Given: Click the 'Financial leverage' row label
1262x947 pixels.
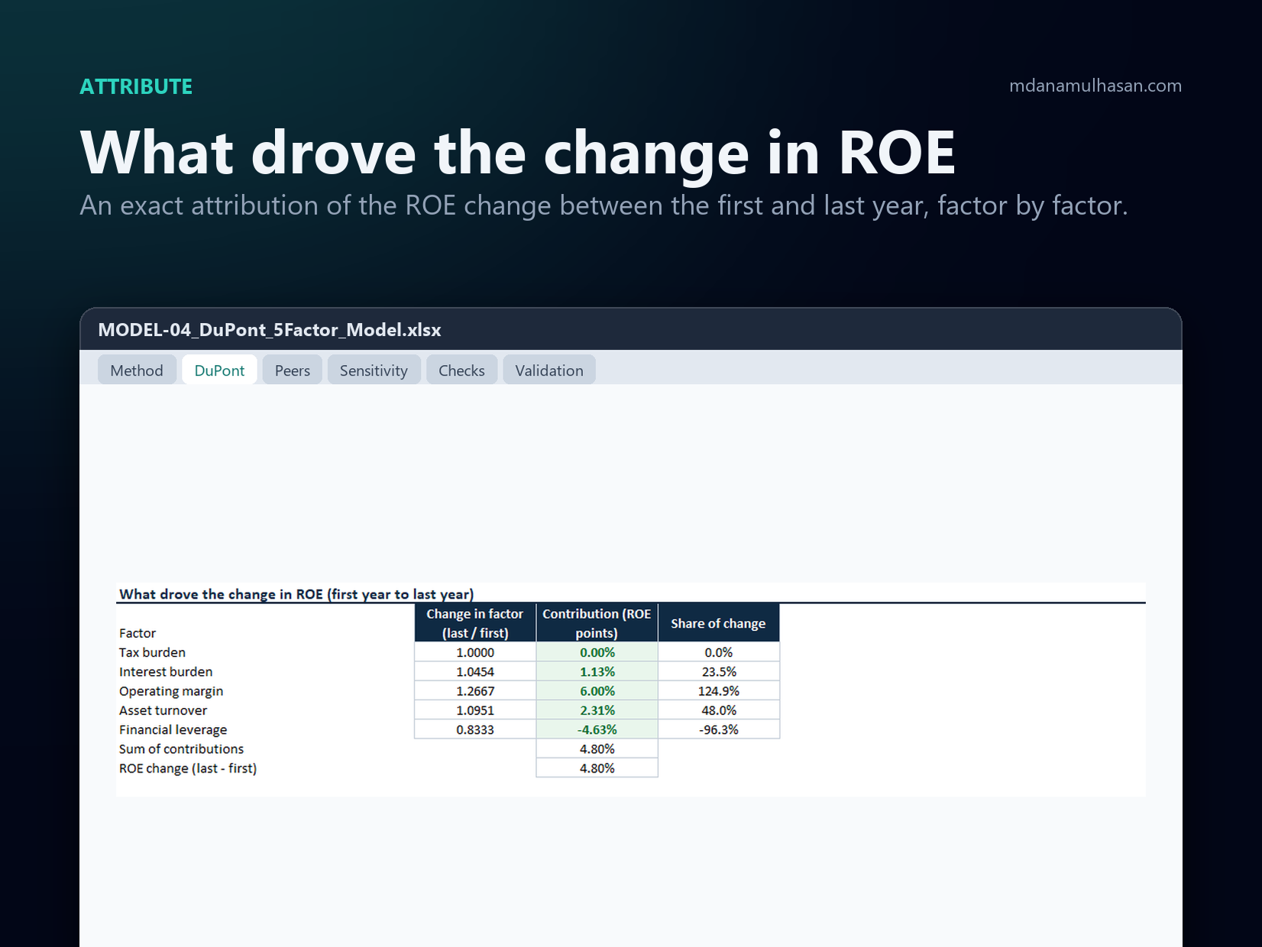Looking at the screenshot, I should (x=173, y=729).
